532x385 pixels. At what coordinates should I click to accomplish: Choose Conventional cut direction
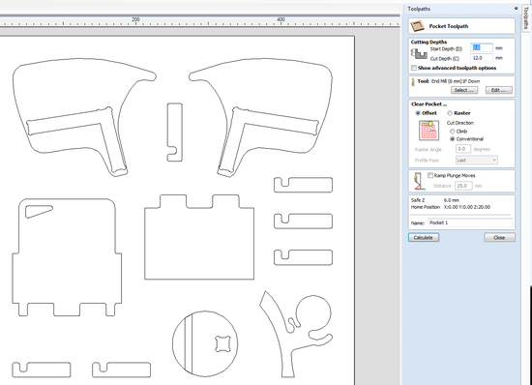tap(453, 139)
